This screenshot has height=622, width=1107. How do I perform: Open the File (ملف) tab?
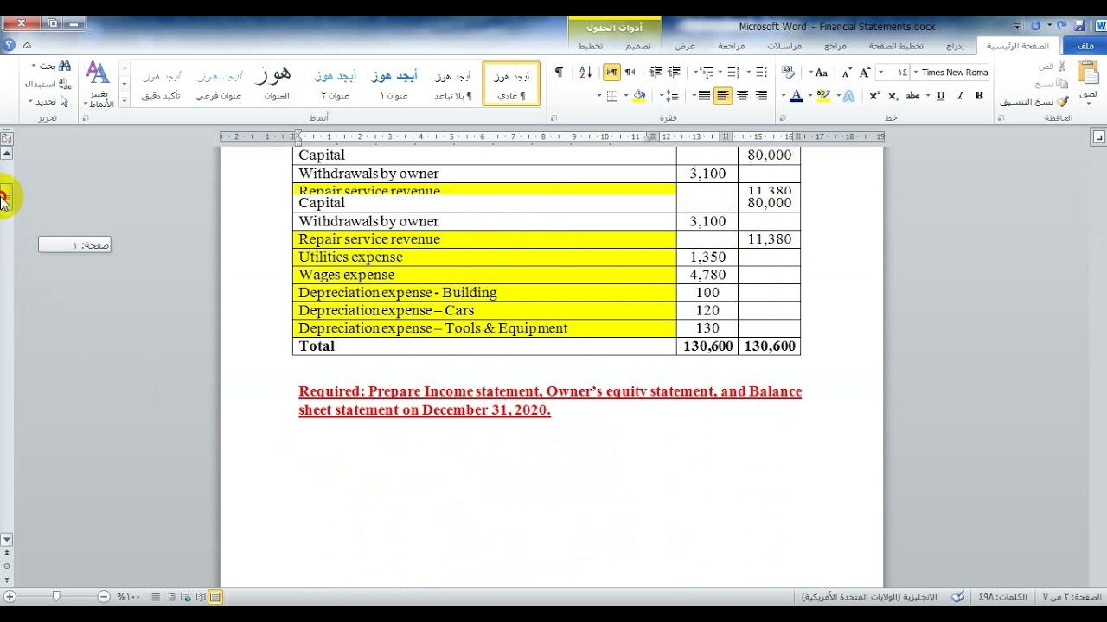coord(1085,46)
